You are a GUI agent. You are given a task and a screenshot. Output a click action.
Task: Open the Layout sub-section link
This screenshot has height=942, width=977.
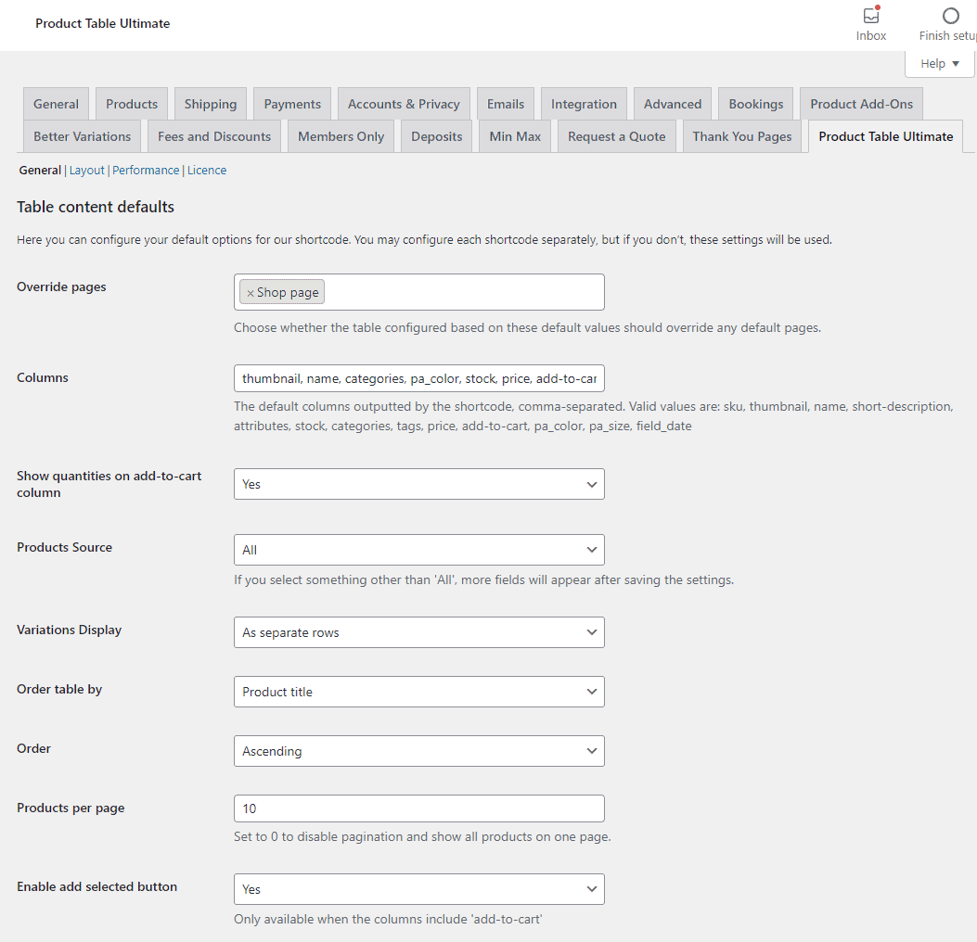(x=86, y=170)
